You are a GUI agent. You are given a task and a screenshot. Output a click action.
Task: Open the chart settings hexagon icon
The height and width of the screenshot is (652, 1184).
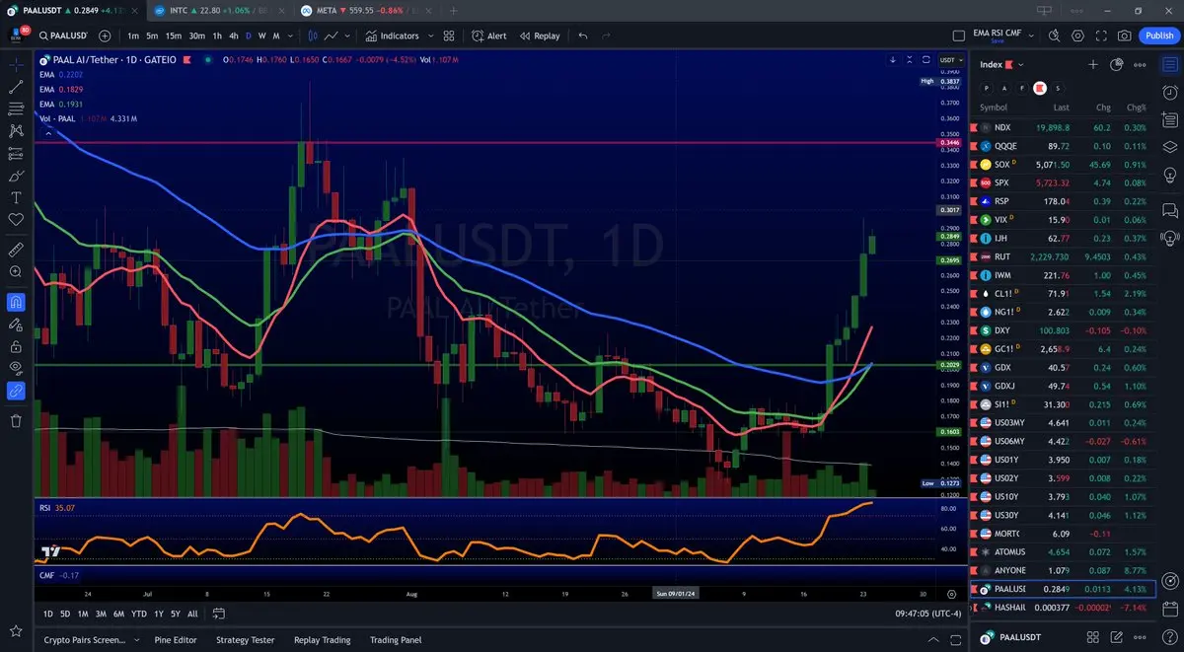click(1077, 36)
